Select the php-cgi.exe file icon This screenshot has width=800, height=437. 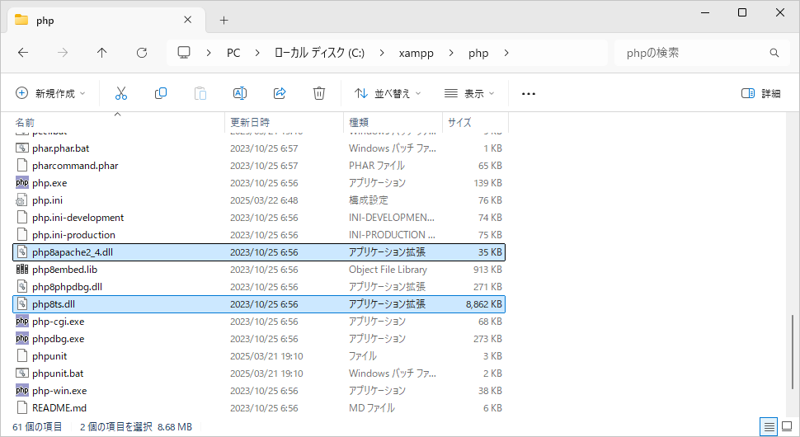(22, 322)
